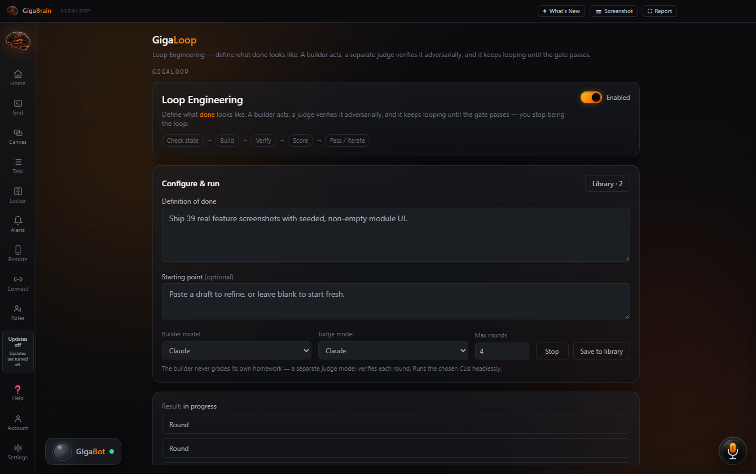Click the GigaBrain logo in the top bar
The width and height of the screenshot is (756, 474).
tap(29, 11)
